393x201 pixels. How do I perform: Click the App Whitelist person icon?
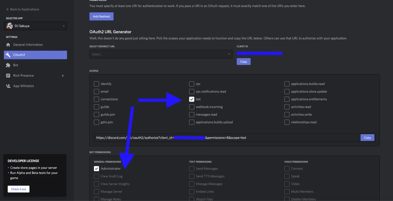click(x=8, y=86)
